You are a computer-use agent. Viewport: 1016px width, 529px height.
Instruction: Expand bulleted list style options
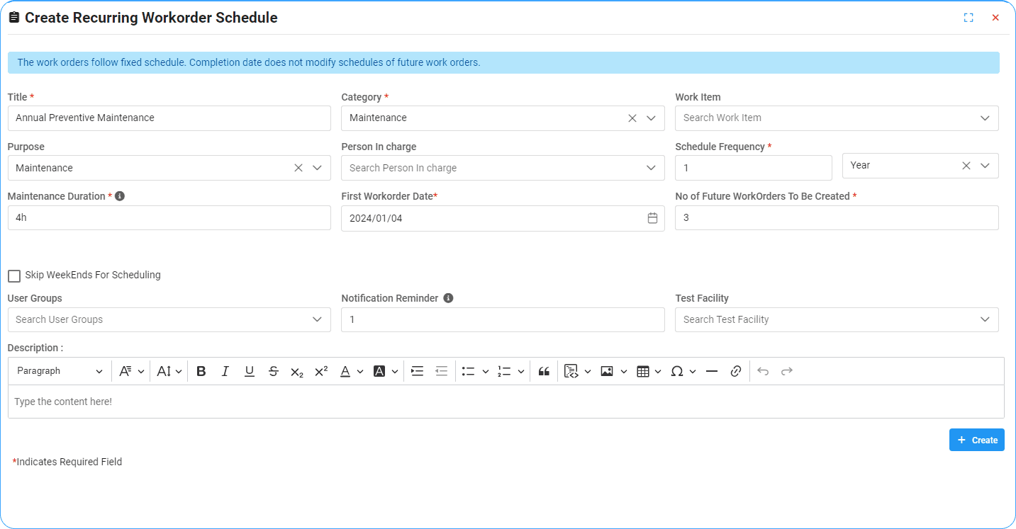(486, 371)
